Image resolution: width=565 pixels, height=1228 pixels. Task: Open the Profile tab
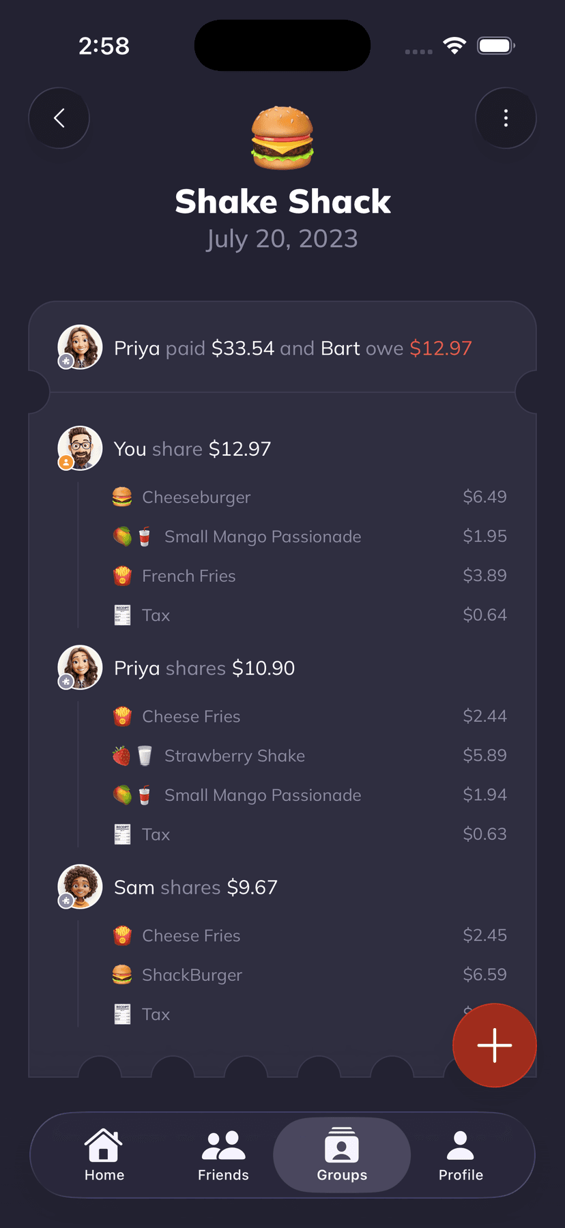coord(461,1155)
